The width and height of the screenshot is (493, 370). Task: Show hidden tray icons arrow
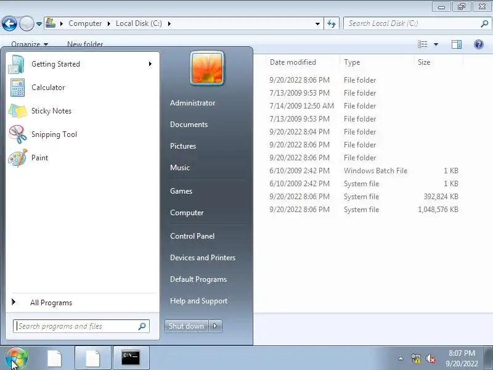tap(401, 358)
